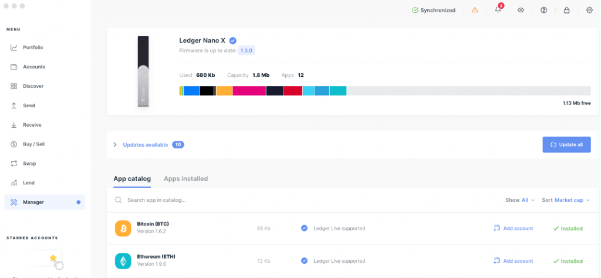The height and width of the screenshot is (278, 601).
Task: Select the App catalog tab
Action: [132, 179]
